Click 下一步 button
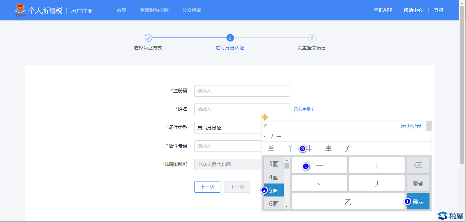 coord(237,187)
